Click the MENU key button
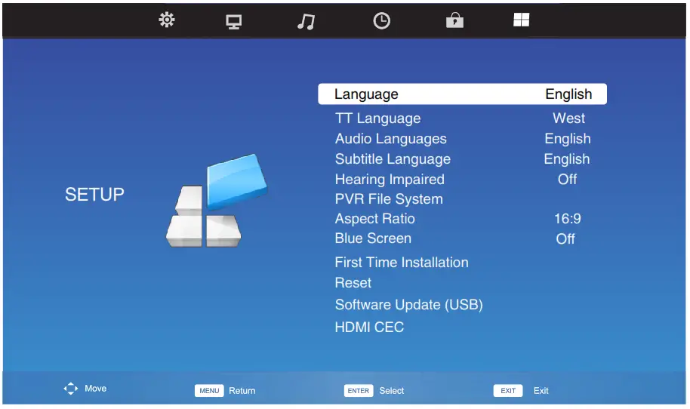 coord(209,391)
